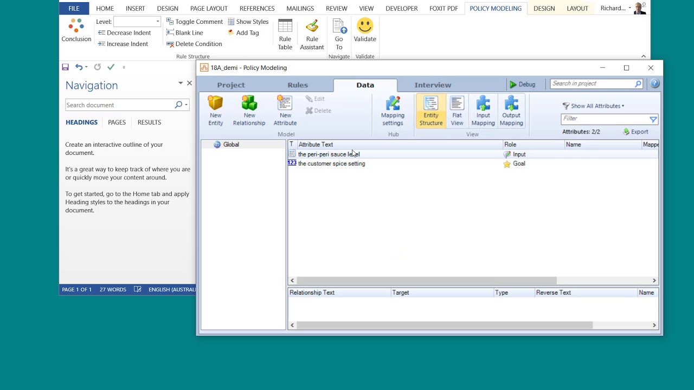Click the Increase Indent button
Screen dimensions: 694x390
[x=123, y=44]
